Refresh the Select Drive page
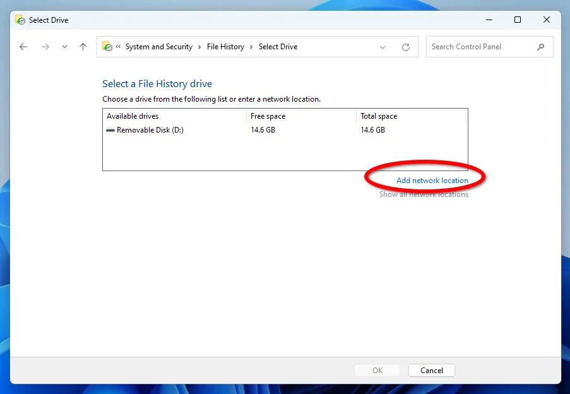This screenshot has height=394, width=570. 406,47
